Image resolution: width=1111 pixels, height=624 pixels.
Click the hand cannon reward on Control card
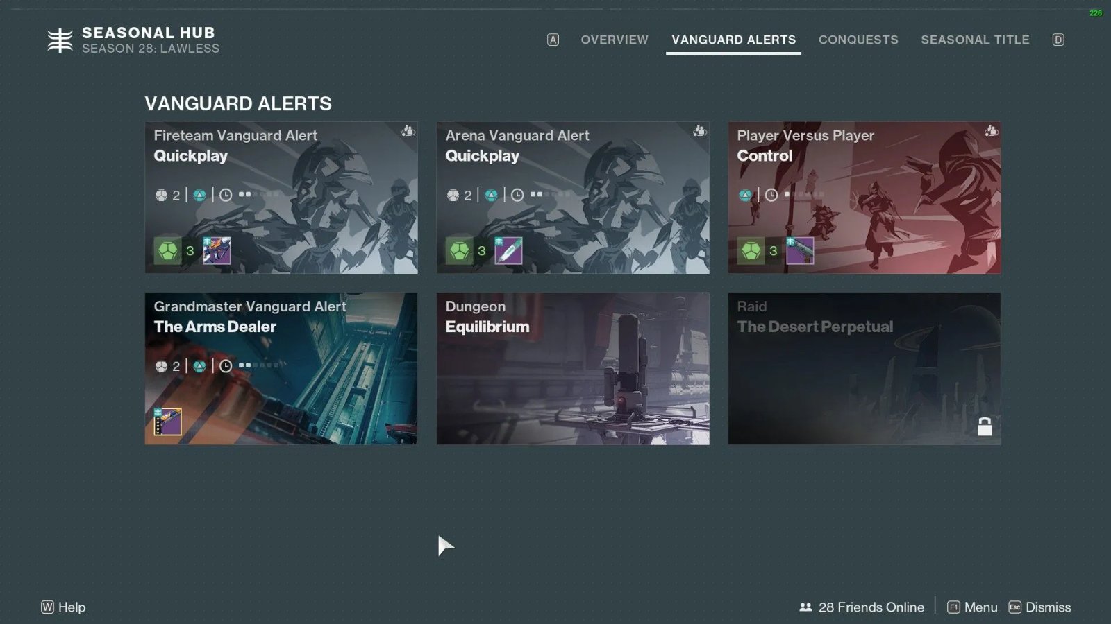[800, 251]
